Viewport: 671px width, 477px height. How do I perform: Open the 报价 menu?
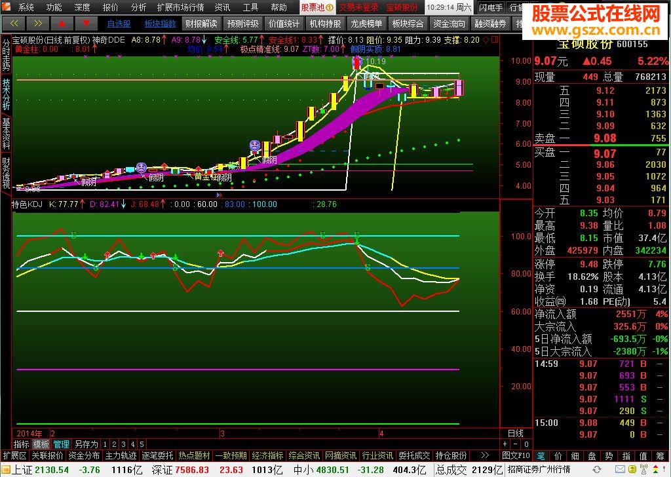110,7
